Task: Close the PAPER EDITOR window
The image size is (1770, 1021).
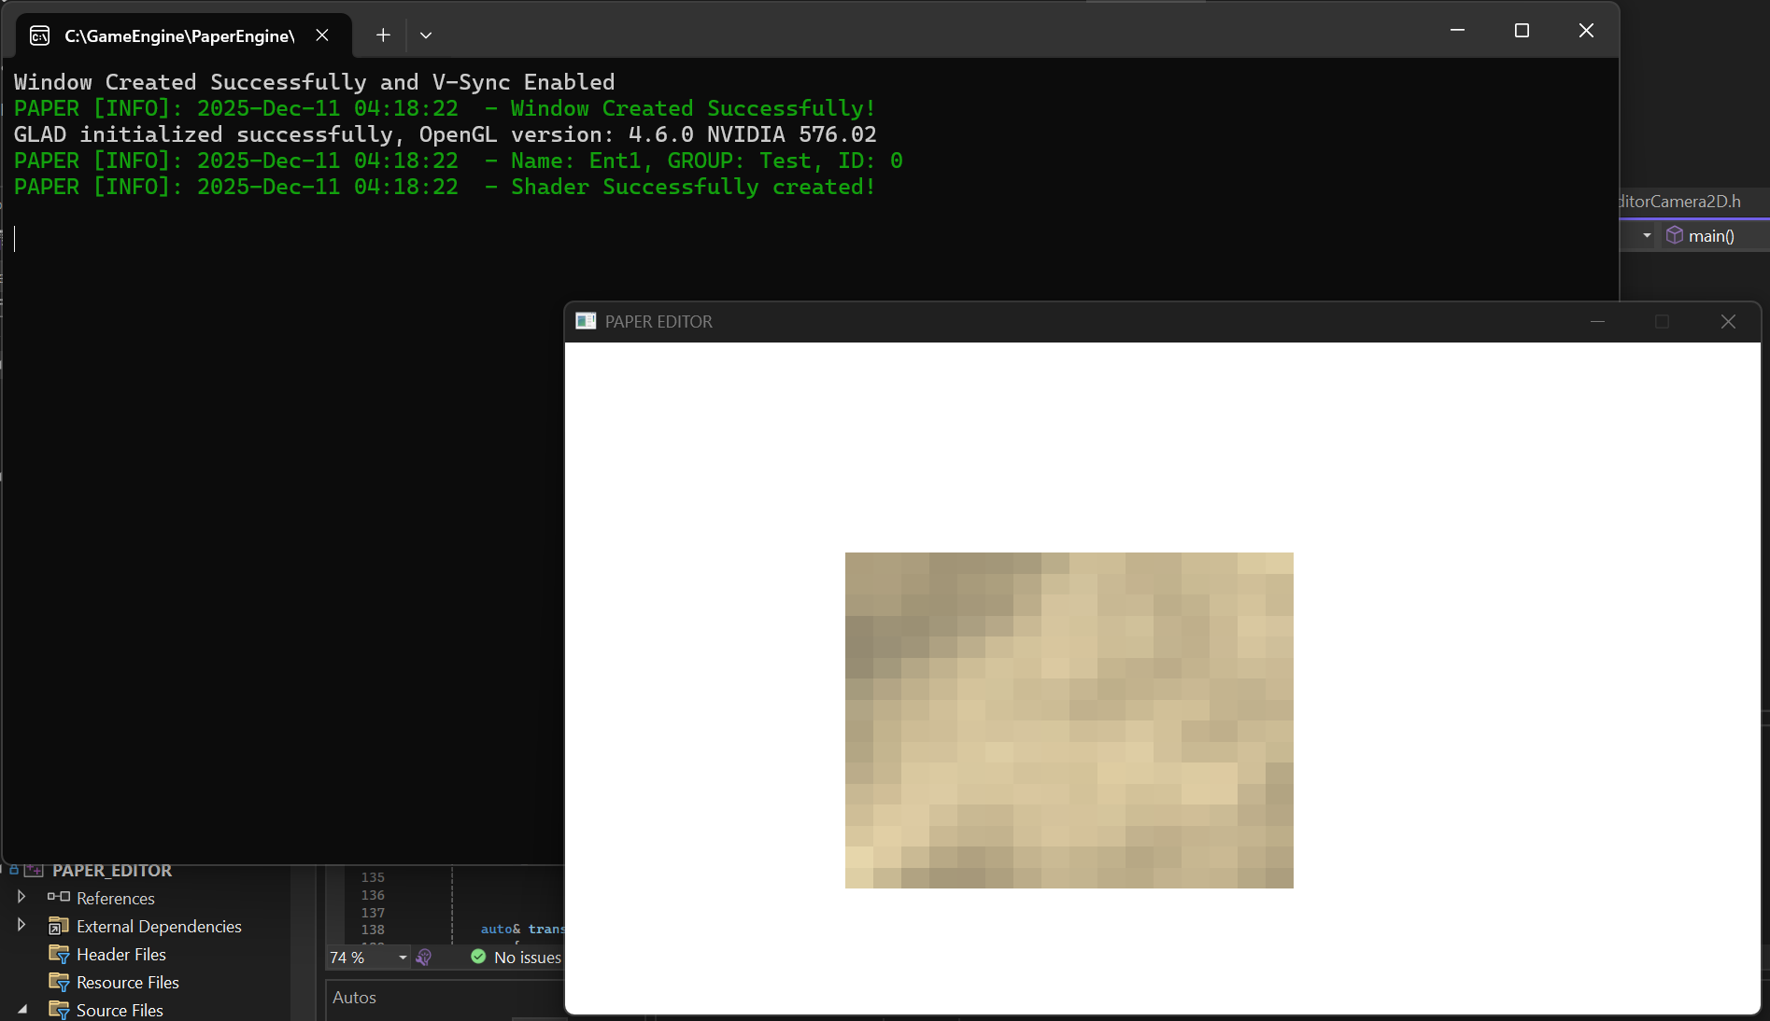Action: [x=1728, y=321]
